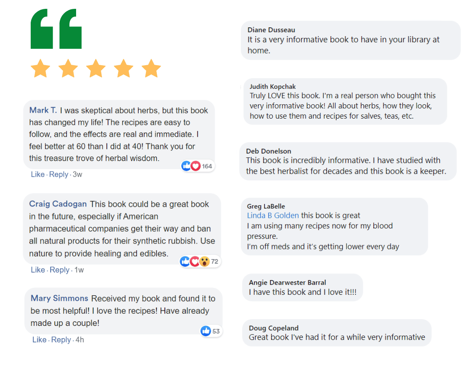This screenshot has width=473, height=368.
Task: Open the Linda B Golden tagged profile link
Action: point(273,215)
